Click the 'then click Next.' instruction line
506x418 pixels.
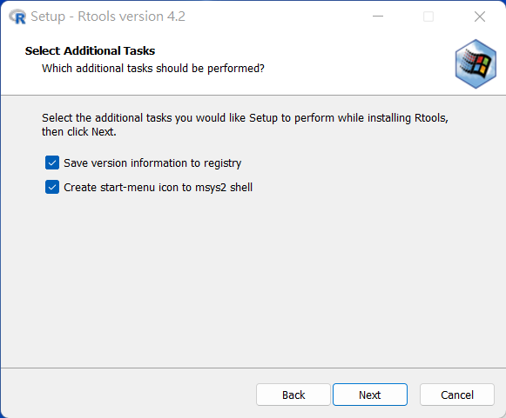click(x=79, y=132)
